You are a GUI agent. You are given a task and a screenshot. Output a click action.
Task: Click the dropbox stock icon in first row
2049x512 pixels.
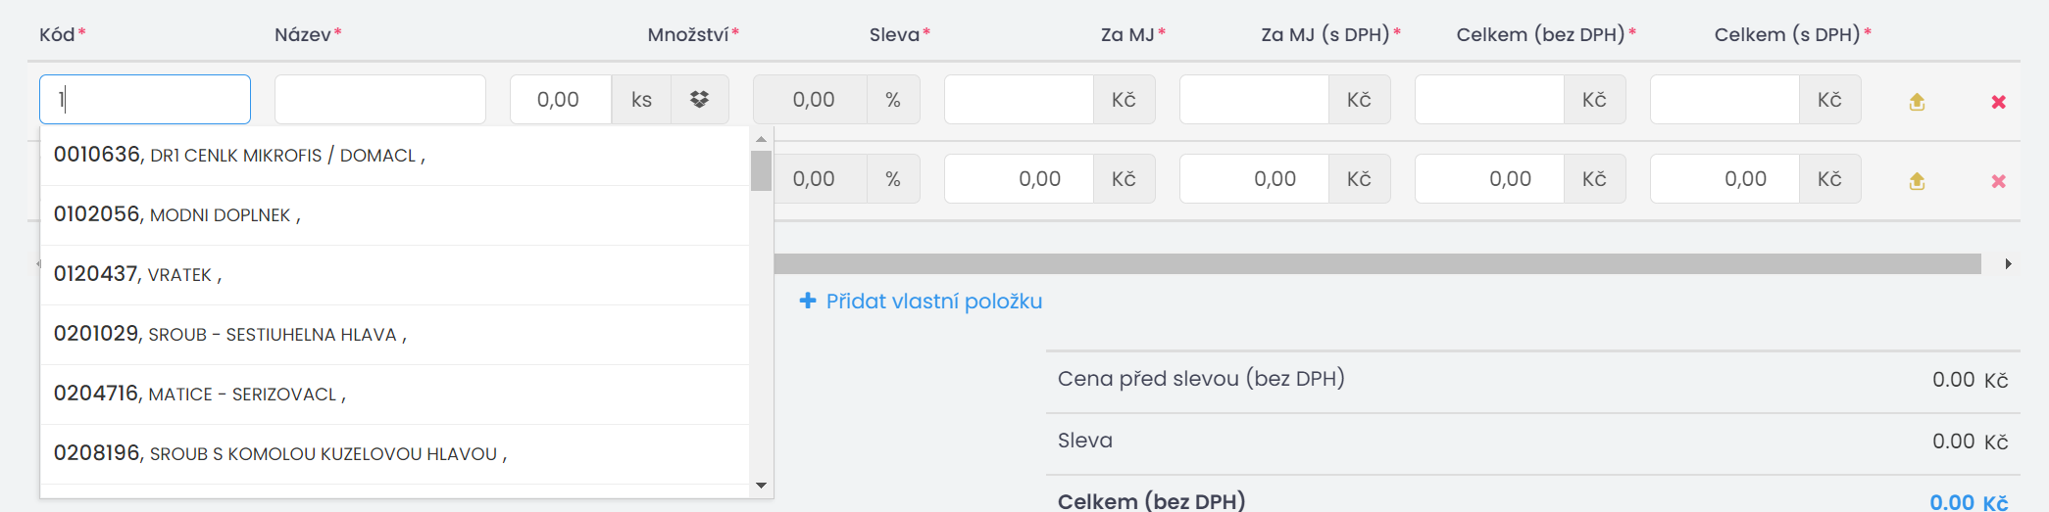pos(699,100)
